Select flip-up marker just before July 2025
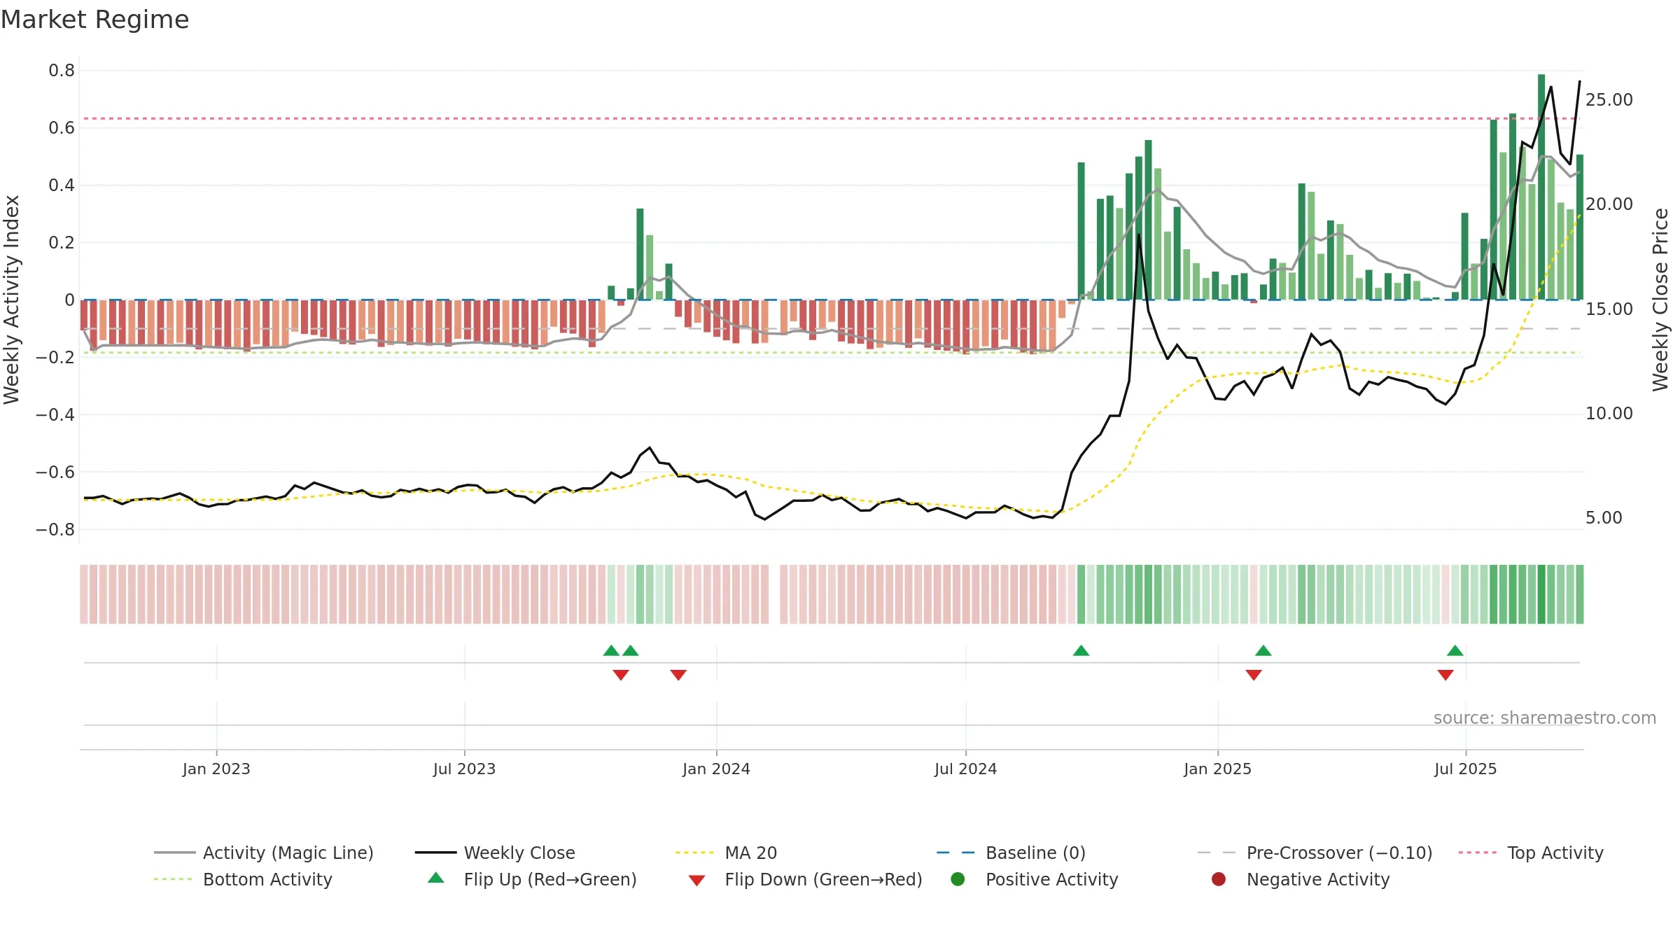Screen dimensions: 1680x945 coord(1455,651)
